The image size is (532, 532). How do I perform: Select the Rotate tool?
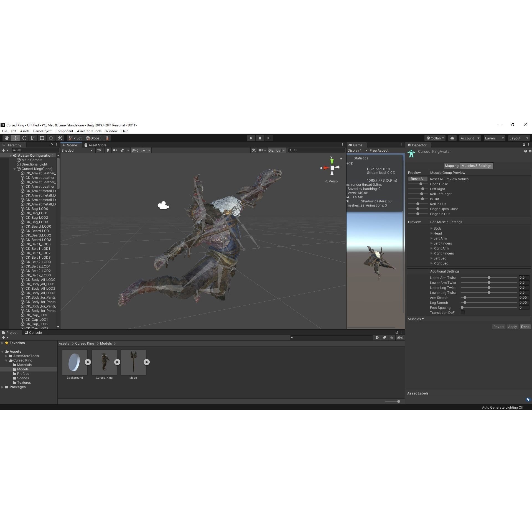[x=24, y=138]
